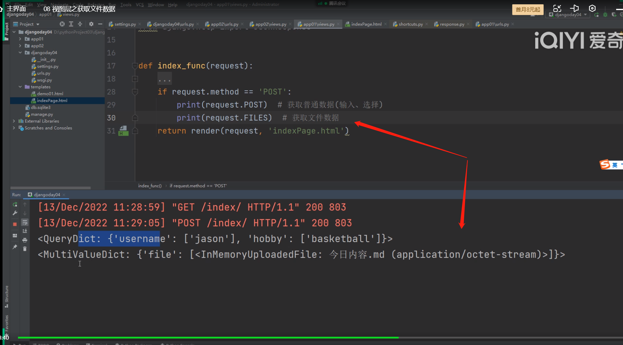Click the down-arrow stack trace icon
This screenshot has height=345, width=623.
pyautogui.click(x=25, y=213)
